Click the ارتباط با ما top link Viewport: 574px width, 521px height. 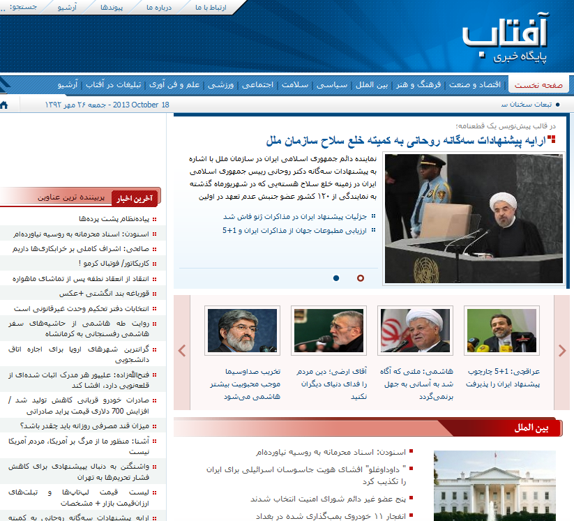[x=211, y=7]
